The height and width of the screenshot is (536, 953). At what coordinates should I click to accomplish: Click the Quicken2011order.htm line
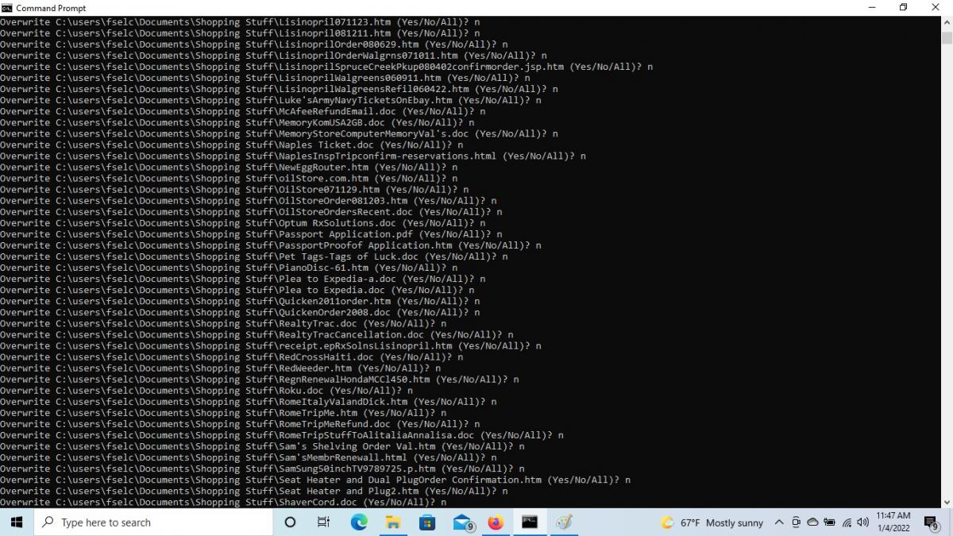(x=240, y=301)
